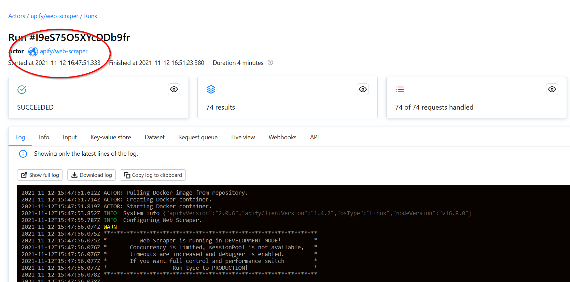Switch to Key-value store tab

111,137
